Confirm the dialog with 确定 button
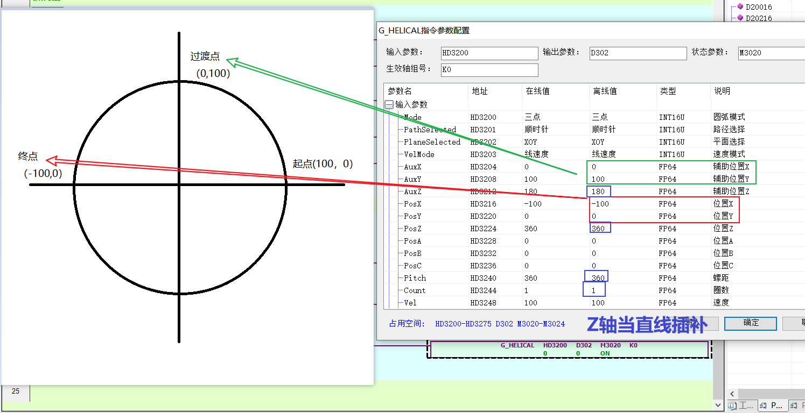 (x=750, y=323)
